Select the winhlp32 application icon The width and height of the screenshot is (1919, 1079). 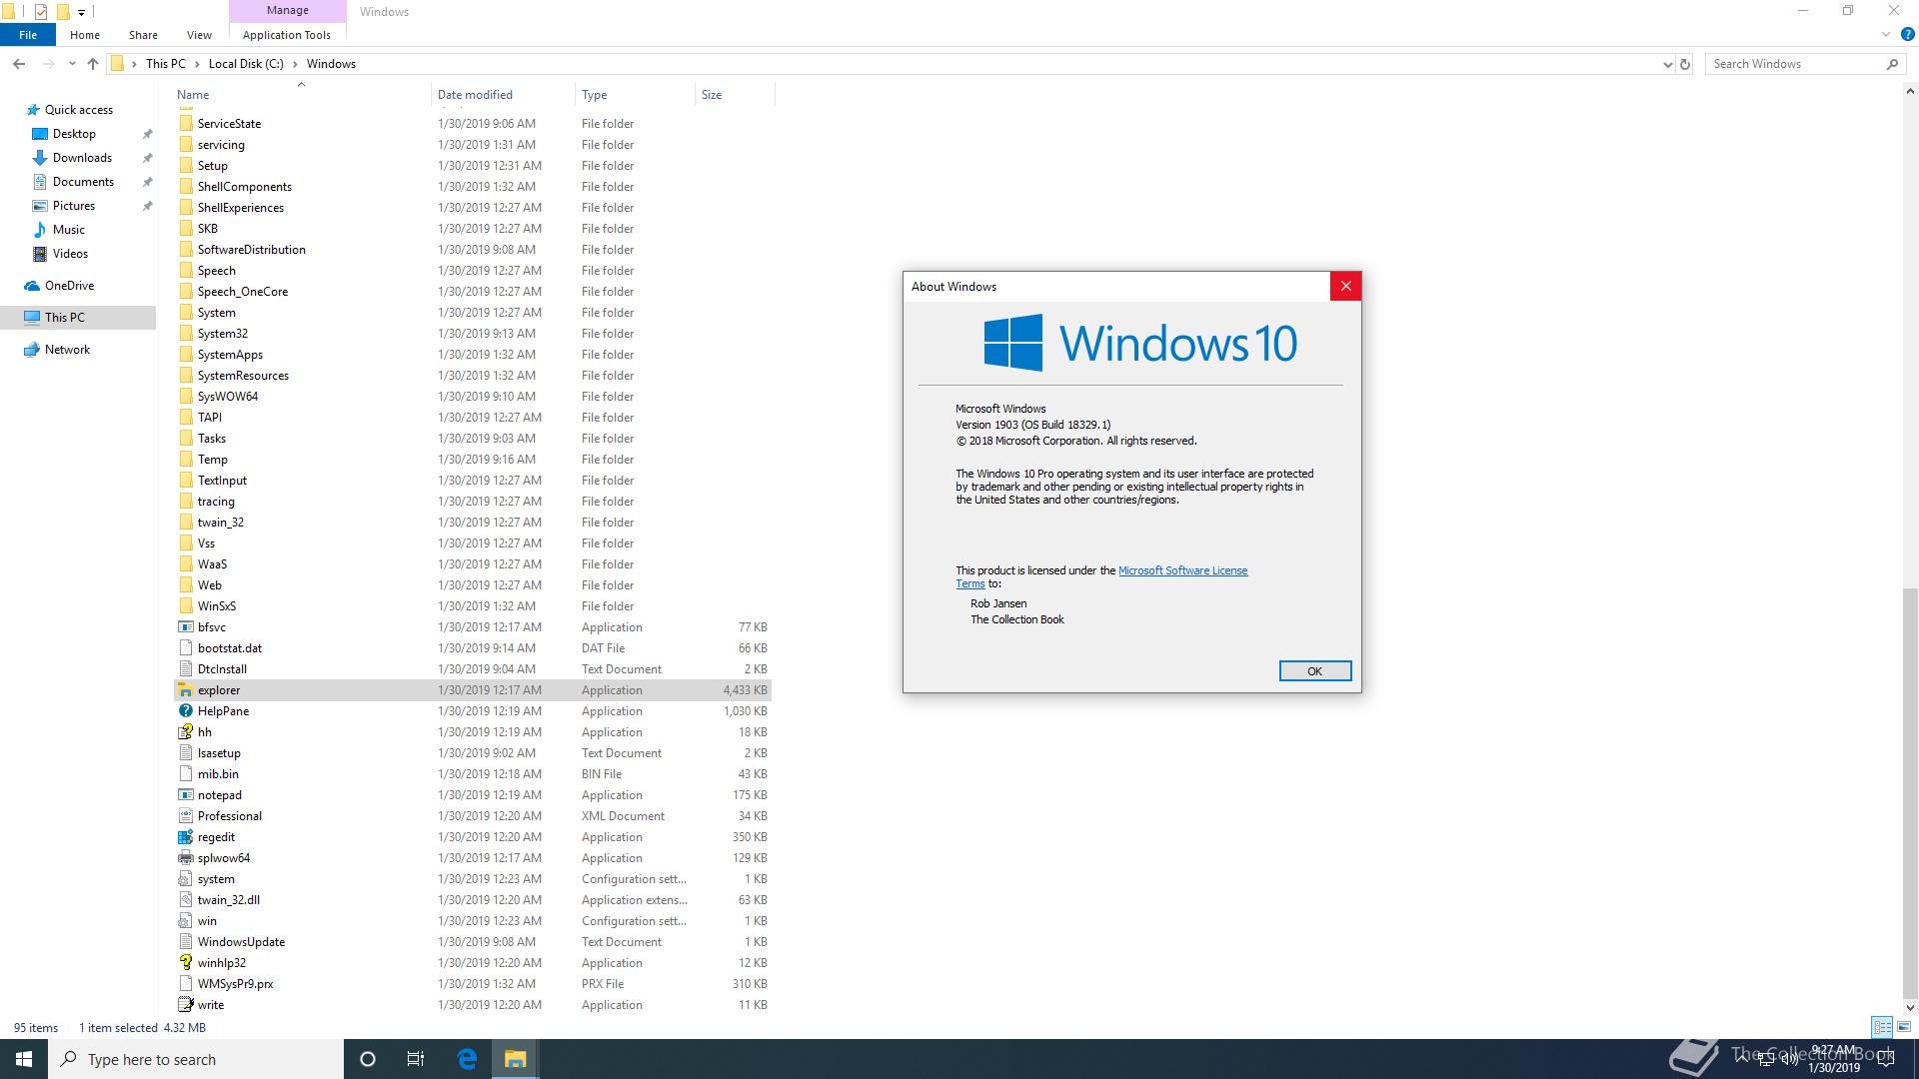coord(186,963)
